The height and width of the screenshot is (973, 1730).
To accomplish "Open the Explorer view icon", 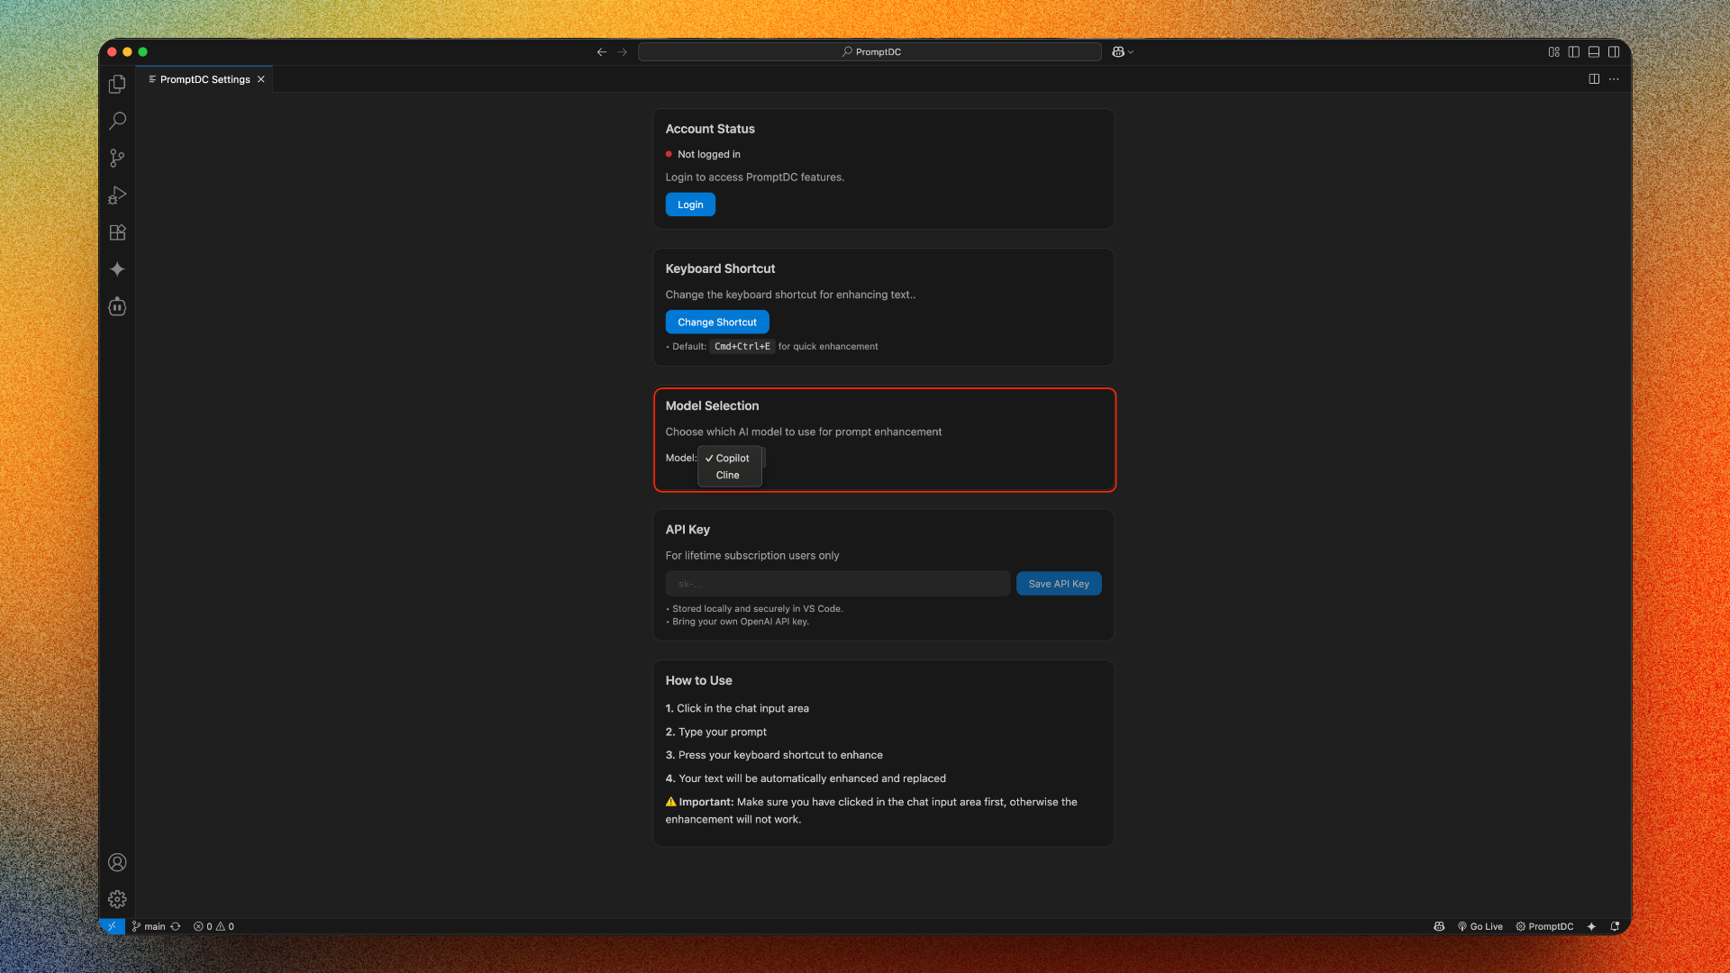I will pos(117,84).
